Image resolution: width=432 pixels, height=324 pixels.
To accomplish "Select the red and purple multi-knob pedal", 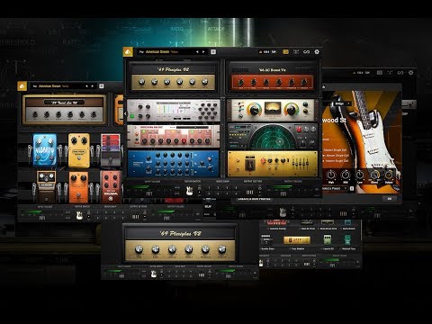I will click(111, 150).
